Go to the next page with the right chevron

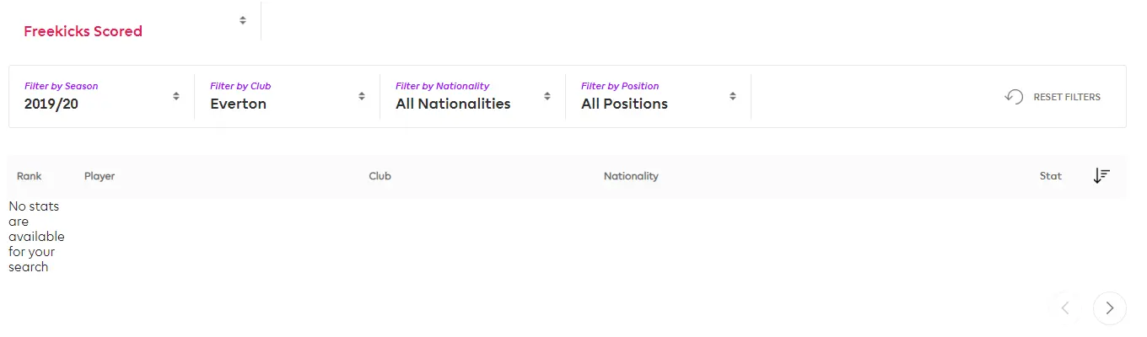coord(1109,308)
